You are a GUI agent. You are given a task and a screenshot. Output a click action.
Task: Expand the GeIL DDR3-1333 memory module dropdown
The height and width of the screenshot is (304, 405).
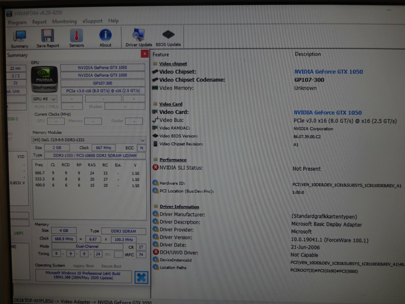click(x=89, y=140)
